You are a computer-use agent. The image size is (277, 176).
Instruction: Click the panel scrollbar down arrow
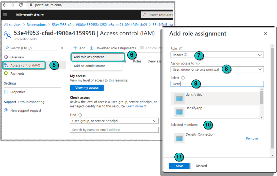click(x=272, y=155)
